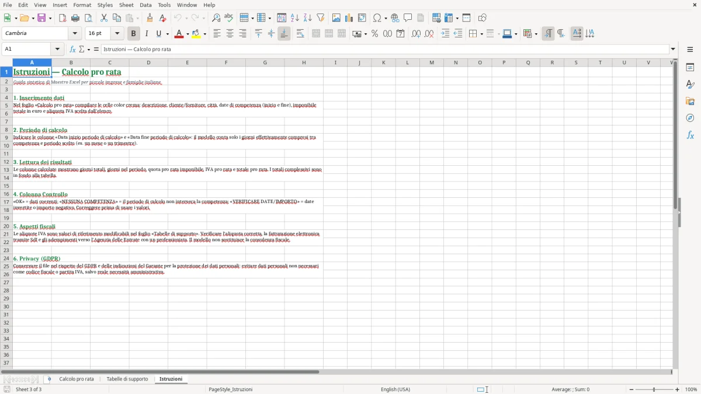Open the sidebar Properties panel
Screen dimensions: 701x394
[690, 68]
